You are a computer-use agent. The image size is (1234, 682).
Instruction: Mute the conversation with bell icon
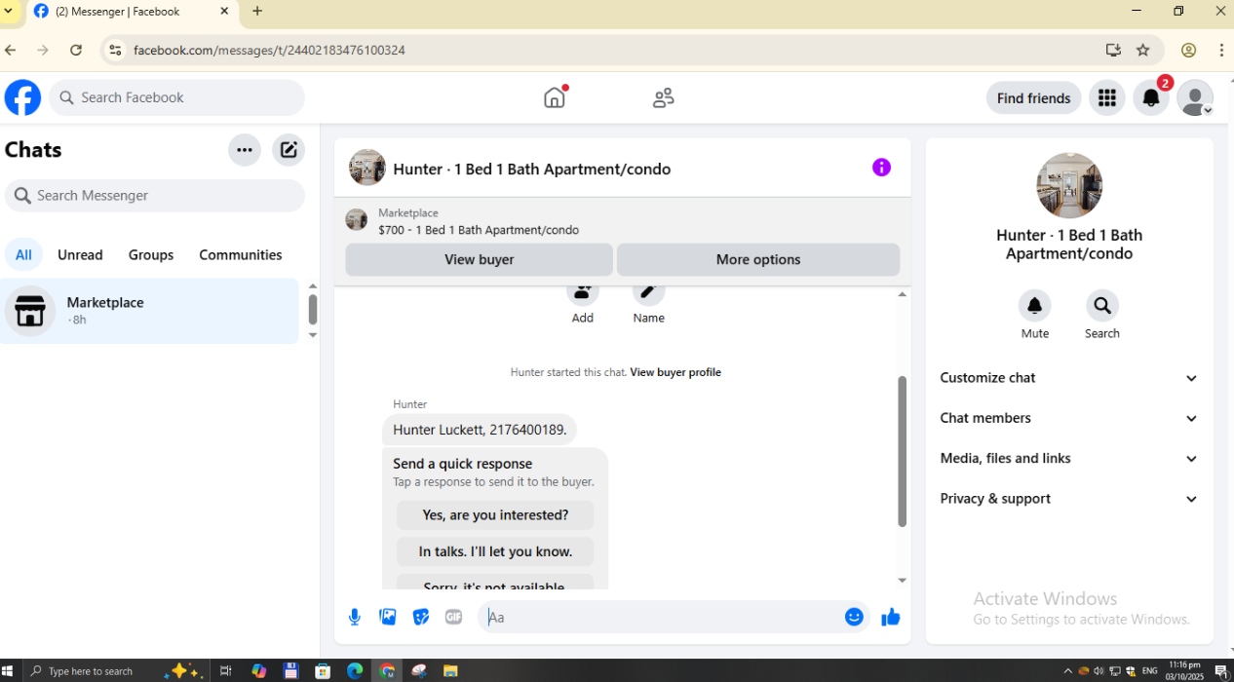tap(1035, 306)
